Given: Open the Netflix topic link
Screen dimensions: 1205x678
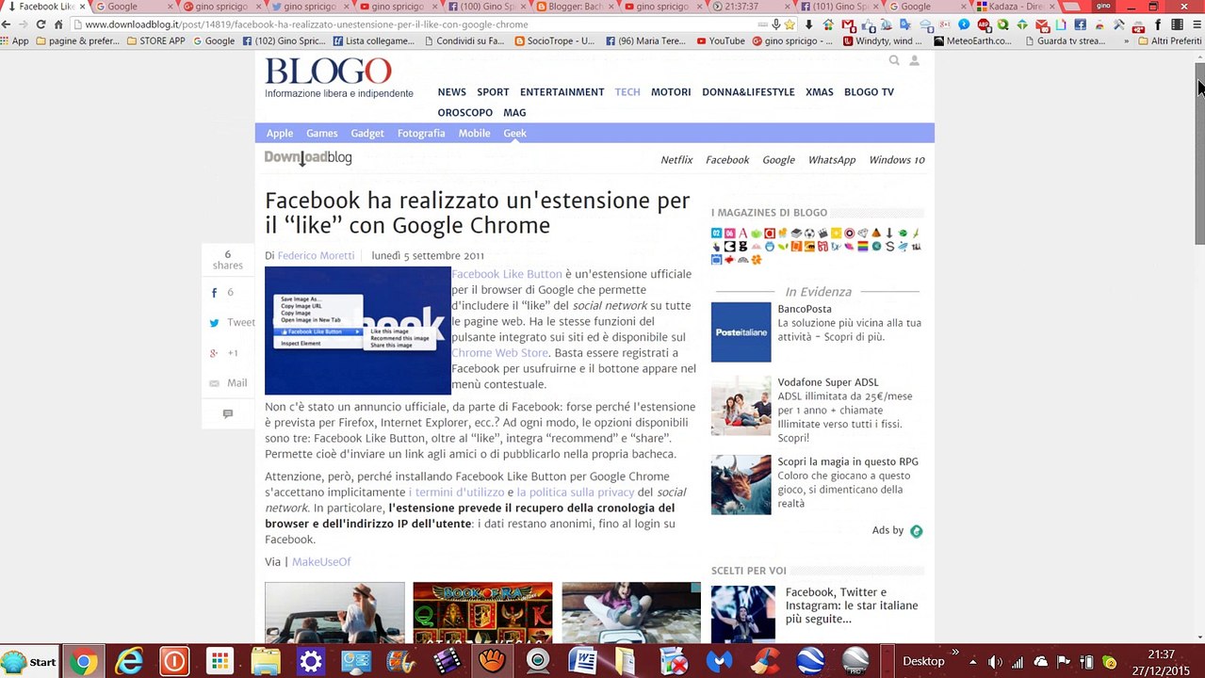Looking at the screenshot, I should coord(676,160).
